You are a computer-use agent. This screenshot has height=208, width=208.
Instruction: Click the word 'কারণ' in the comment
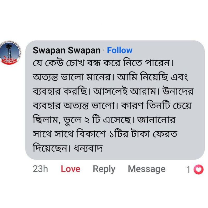(x=132, y=106)
